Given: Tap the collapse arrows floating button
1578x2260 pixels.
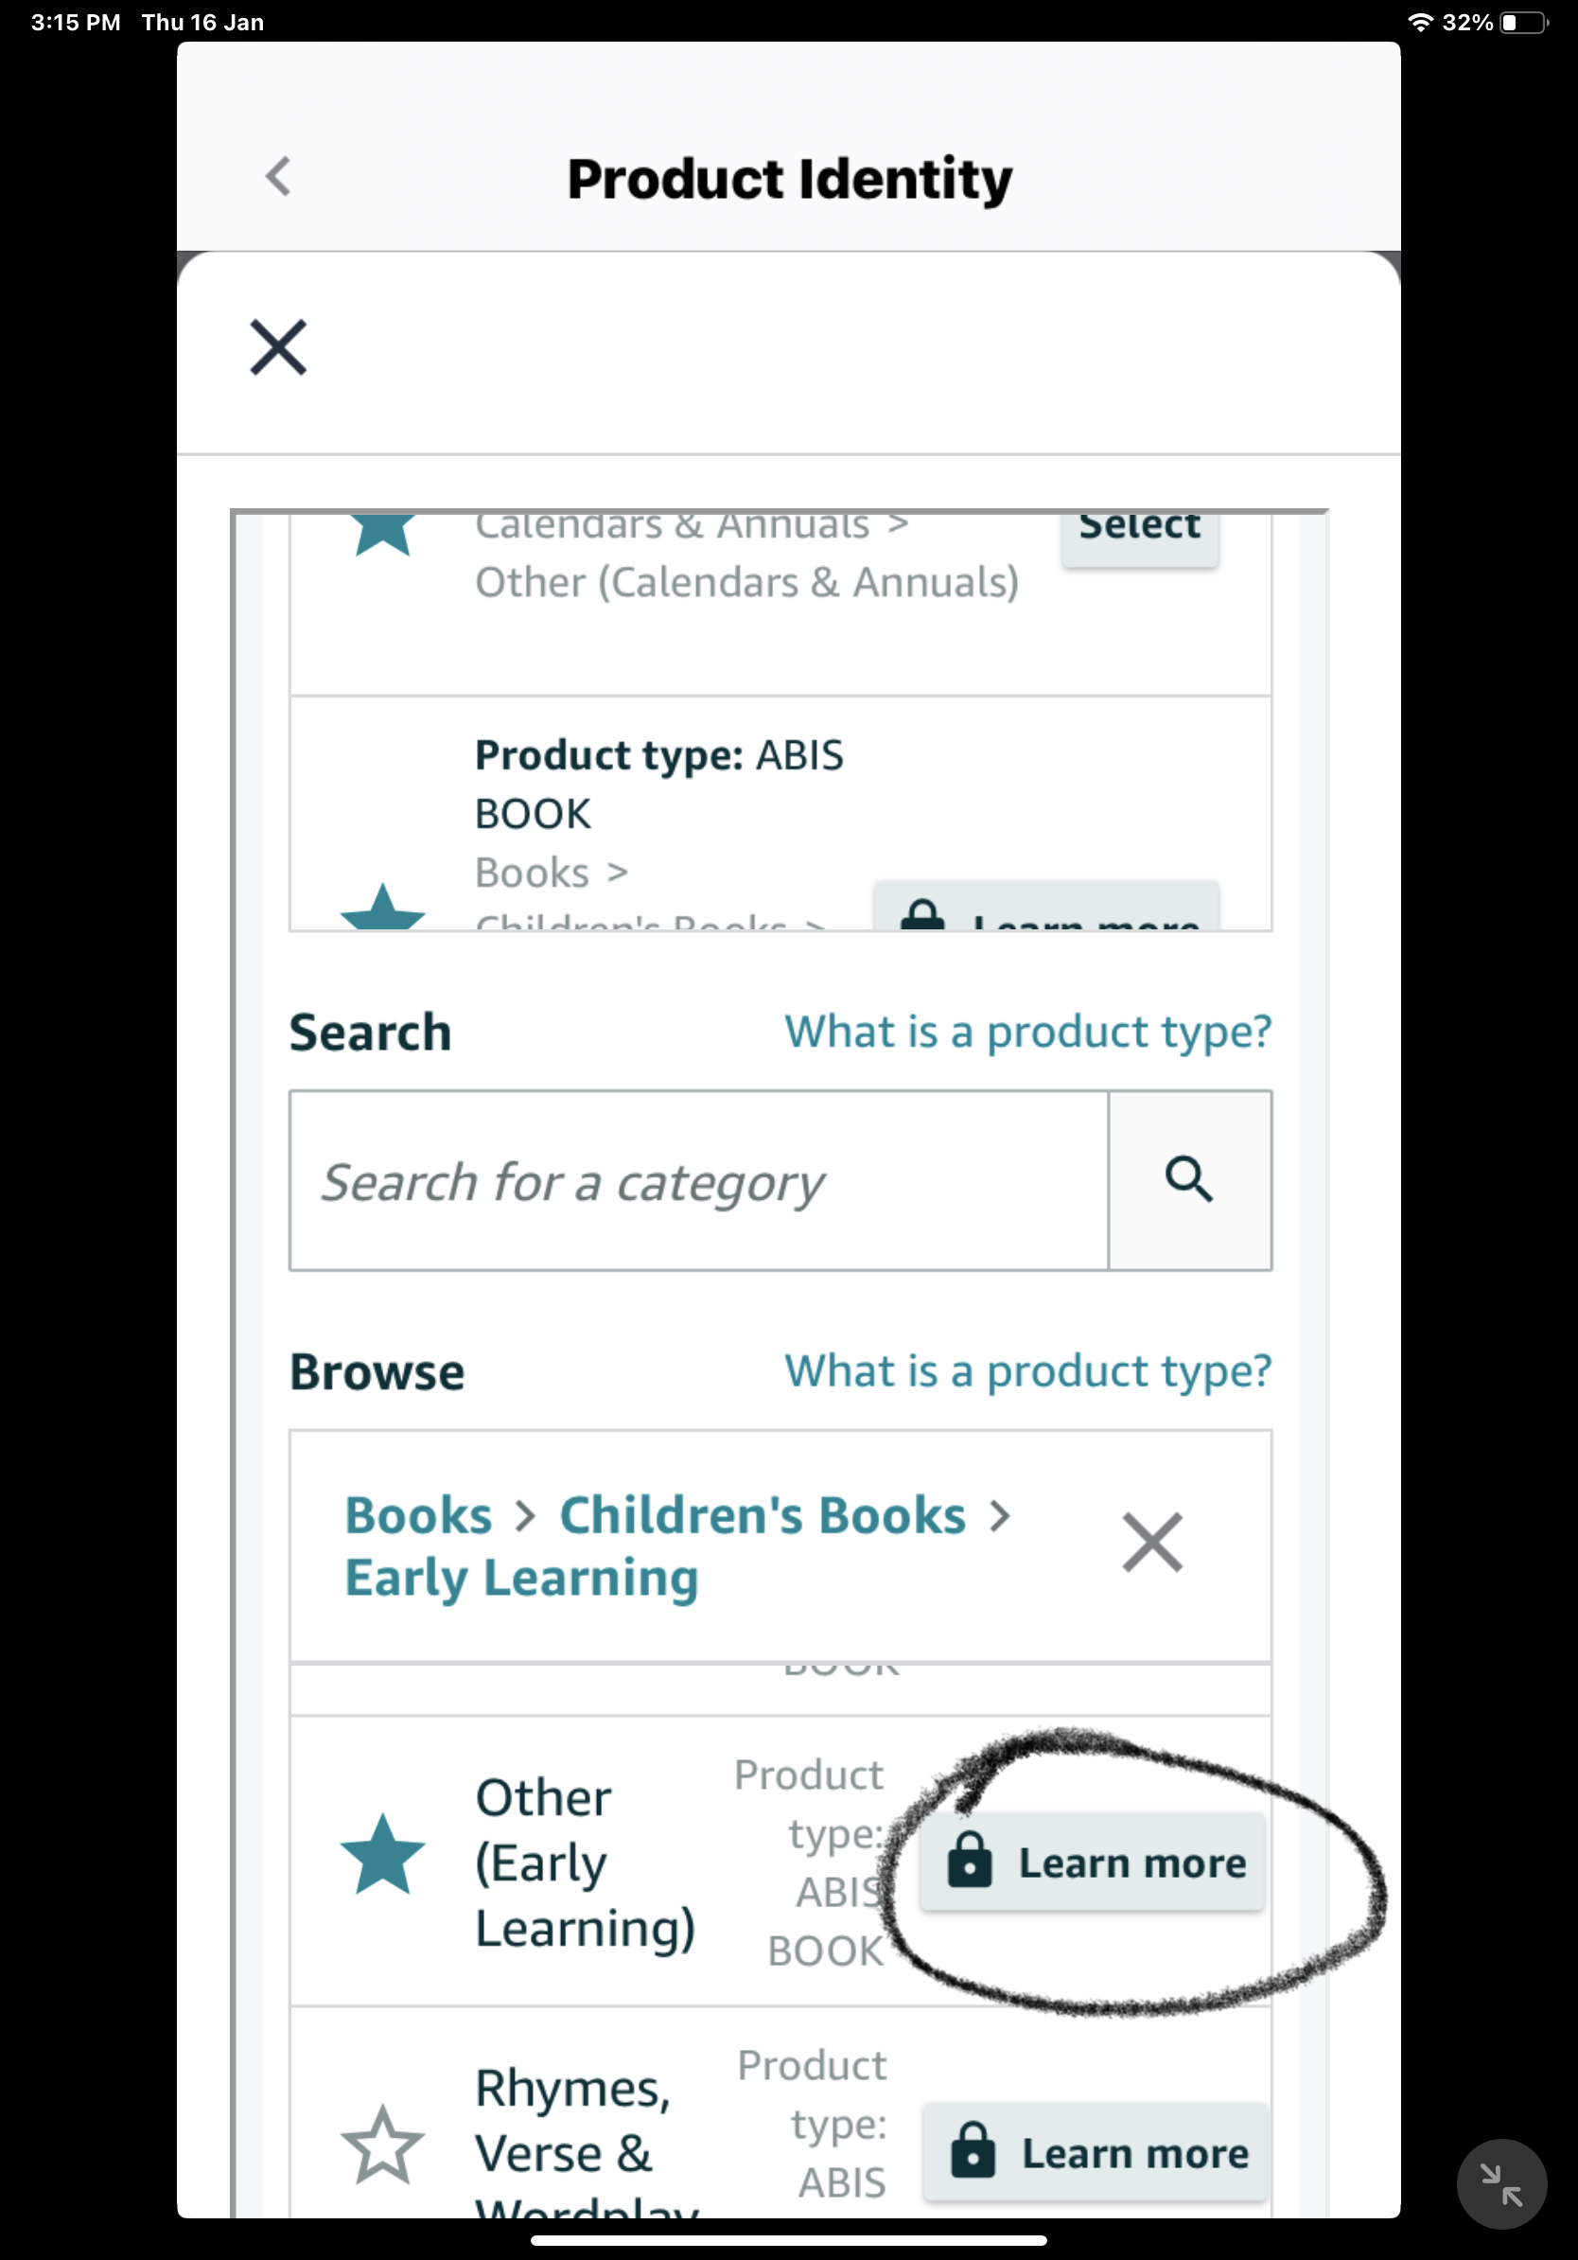Looking at the screenshot, I should coord(1501,2184).
